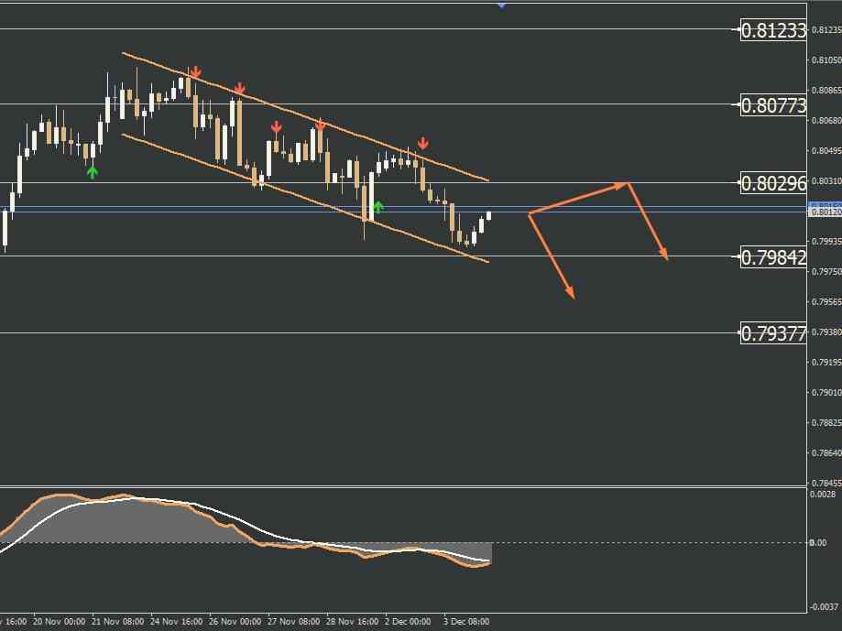Click the 28 Nov 16:00 time label

tap(352, 621)
